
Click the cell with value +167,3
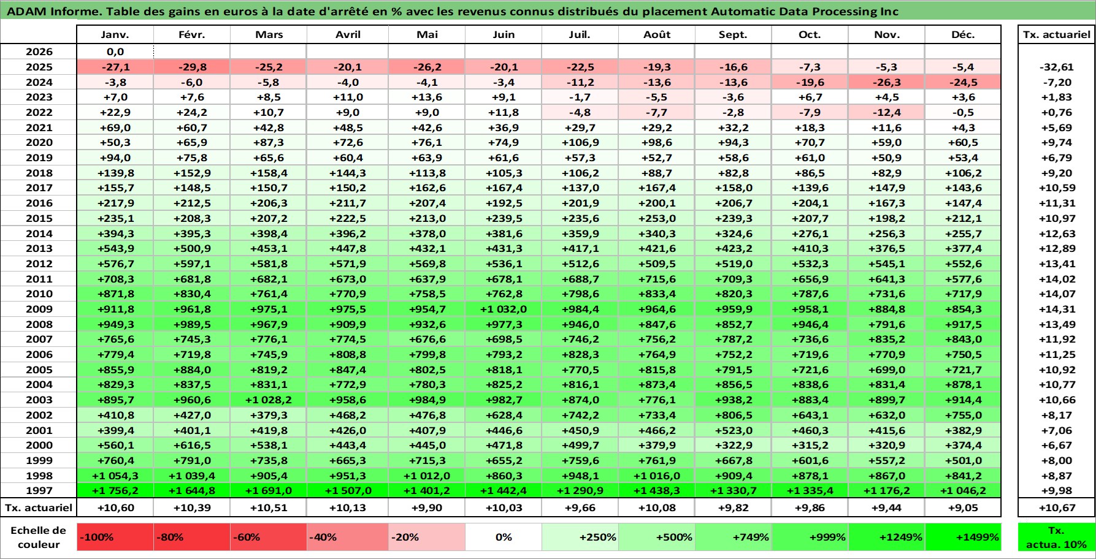(886, 203)
